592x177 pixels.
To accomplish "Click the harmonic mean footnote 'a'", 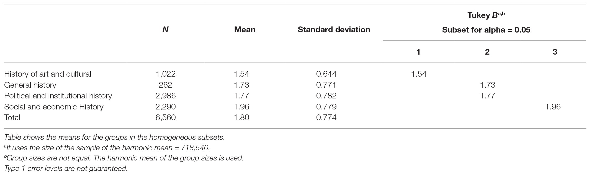I will pos(107,148).
